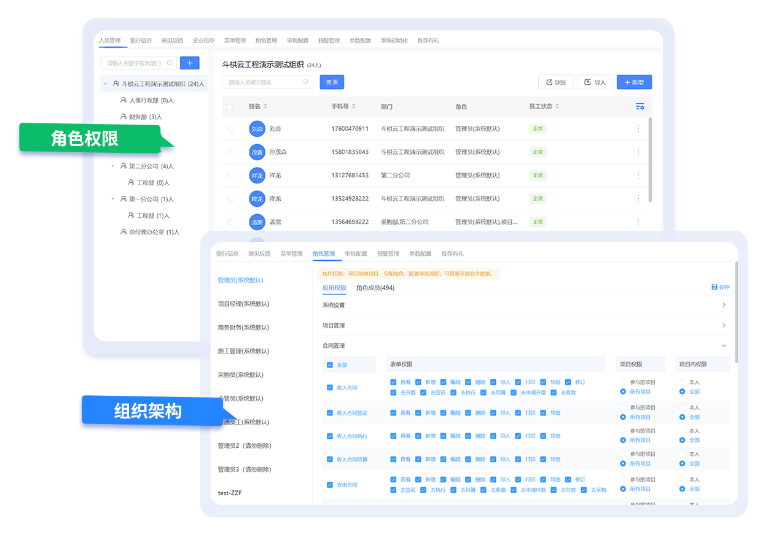Open the three-dot menu for 祥龙 row
Screen dimensions: 768x540
pyautogui.click(x=638, y=175)
